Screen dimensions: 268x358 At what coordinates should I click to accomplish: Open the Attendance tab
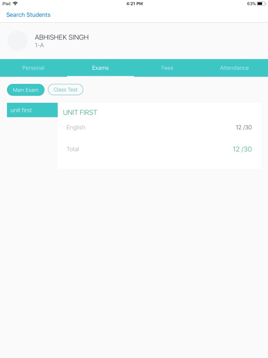click(x=234, y=68)
